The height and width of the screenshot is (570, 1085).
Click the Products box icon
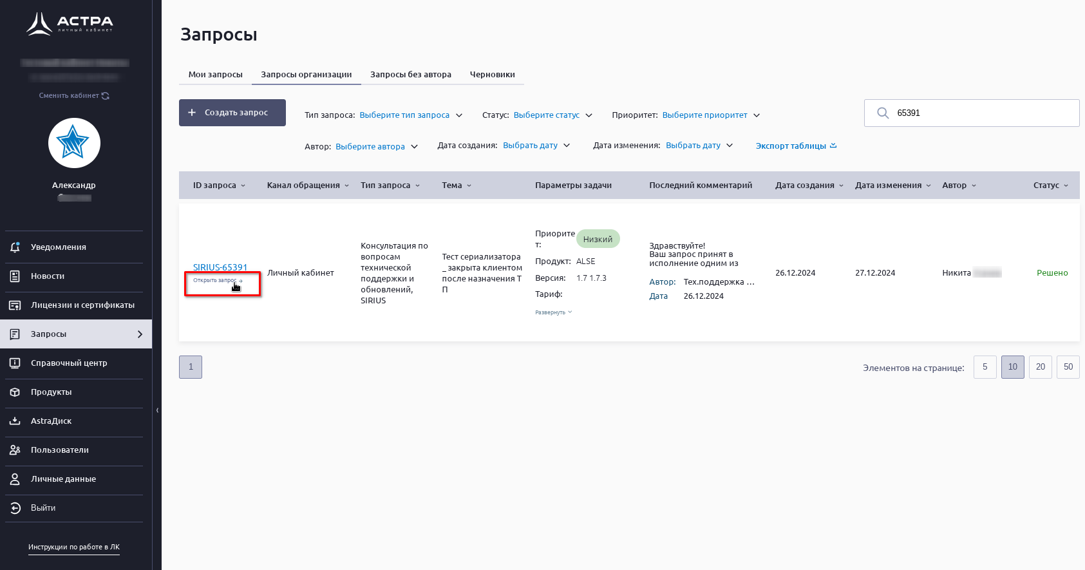tap(15, 392)
